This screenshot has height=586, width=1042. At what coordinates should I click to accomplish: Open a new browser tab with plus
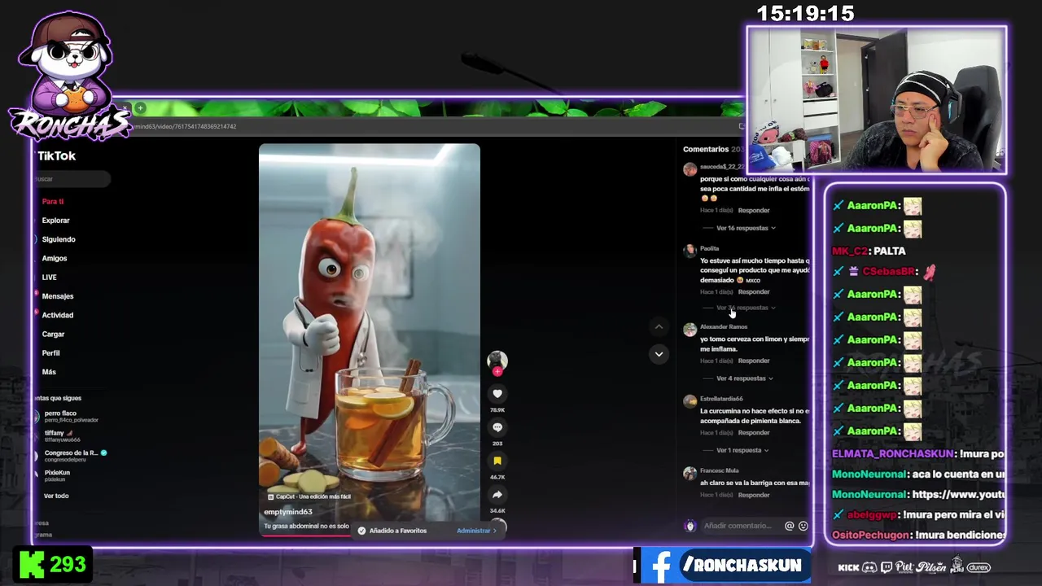140,108
